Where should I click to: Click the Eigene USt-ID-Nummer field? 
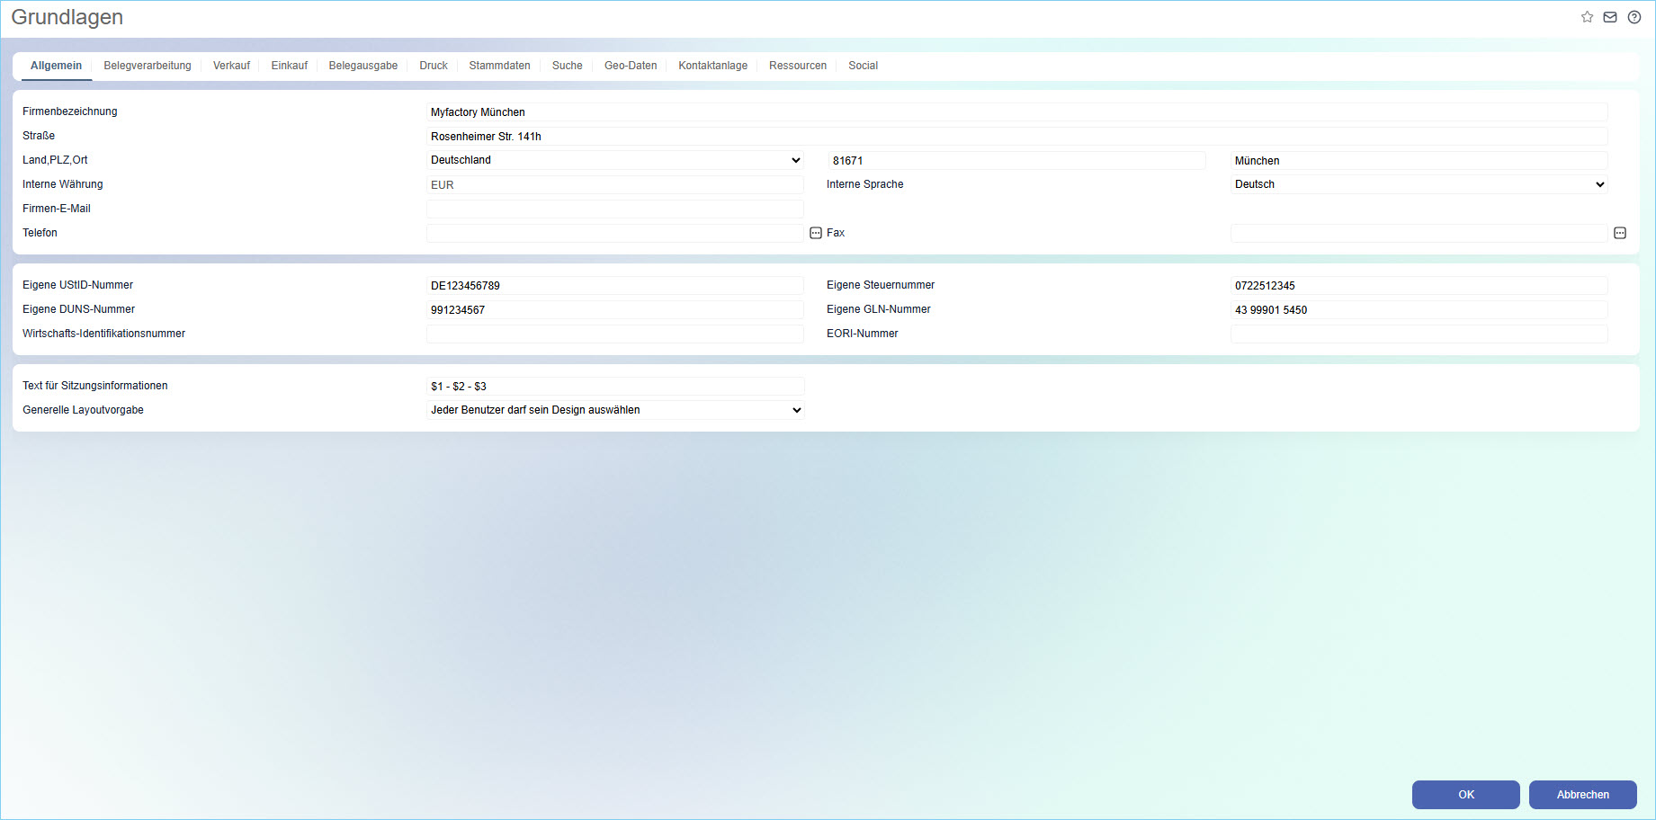615,286
